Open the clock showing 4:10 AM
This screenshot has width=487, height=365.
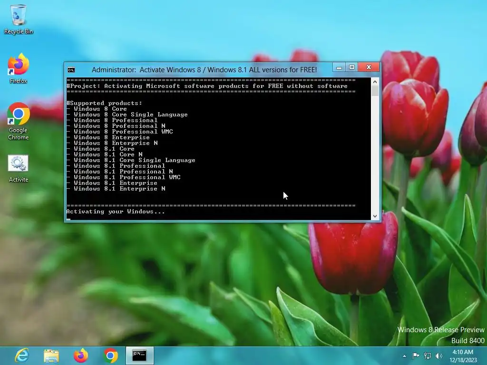click(x=463, y=355)
